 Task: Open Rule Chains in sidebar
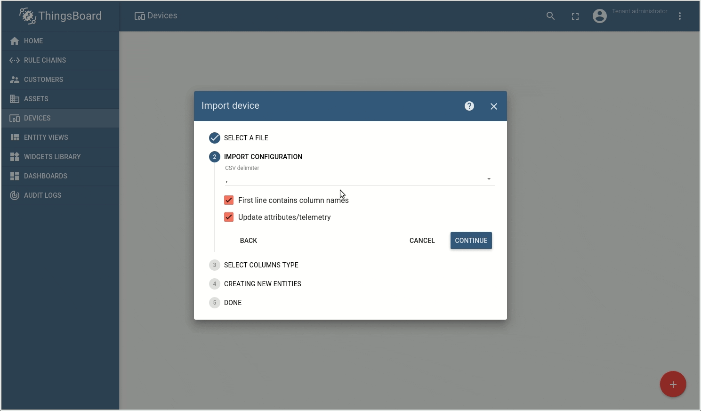coord(45,60)
